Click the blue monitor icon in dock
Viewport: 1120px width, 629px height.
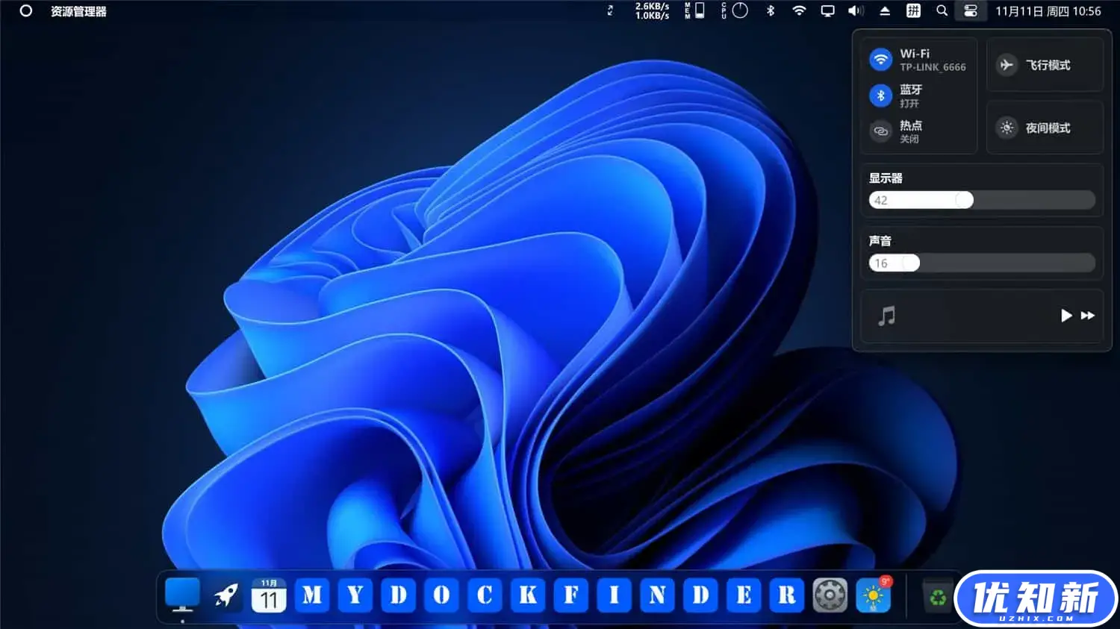pyautogui.click(x=182, y=594)
